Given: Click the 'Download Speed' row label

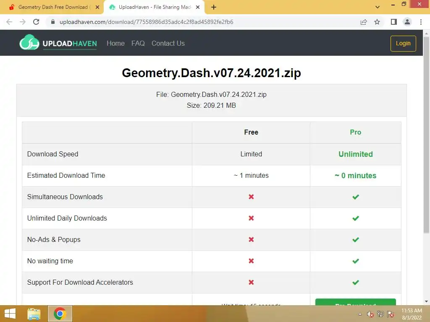Looking at the screenshot, I should tap(52, 154).
